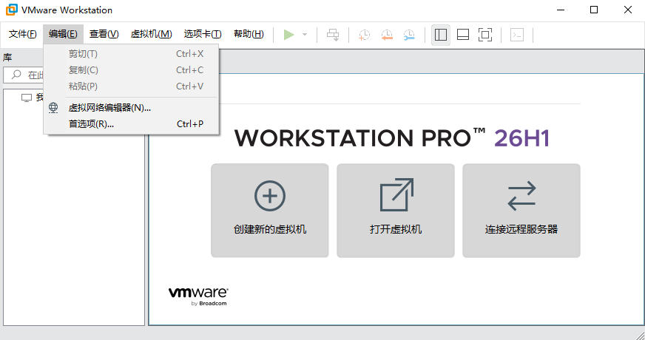Image resolution: width=645 pixels, height=340 pixels.
Task: Open the 文件(F) menu
Action: click(x=23, y=34)
